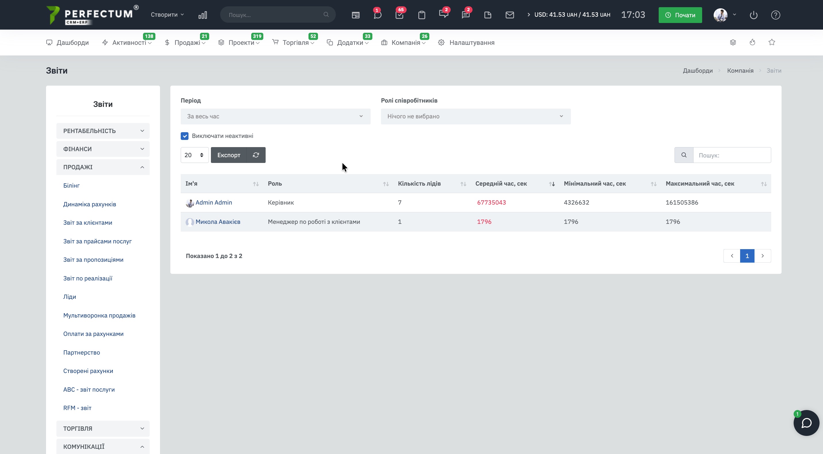Screen dimensions: 823x454
Task: Click the favorites star icon
Action: [x=771, y=43]
